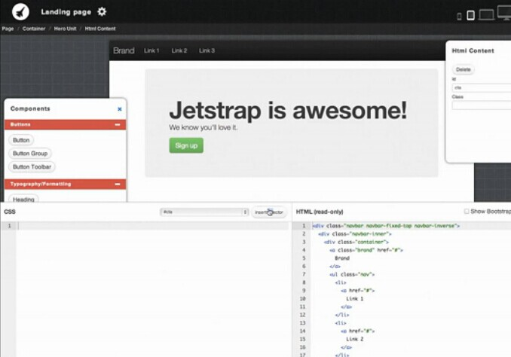
Task: Edit the Id field
Action: tap(482, 87)
